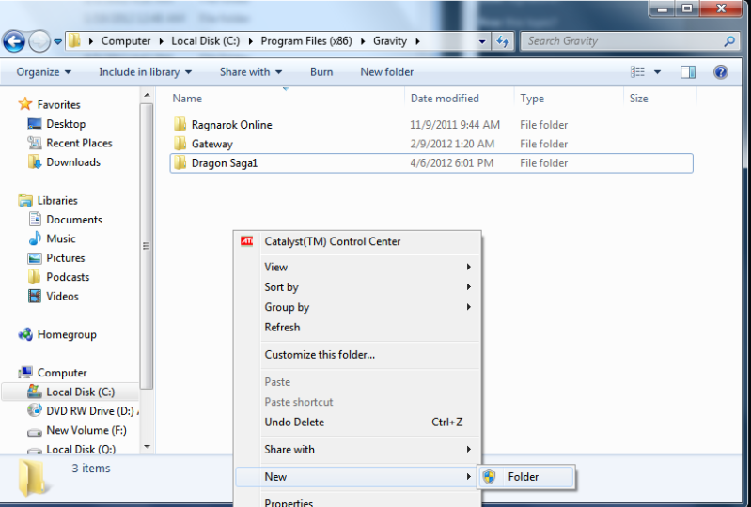Open the Organize menu
This screenshot has height=507, width=751.
point(43,72)
